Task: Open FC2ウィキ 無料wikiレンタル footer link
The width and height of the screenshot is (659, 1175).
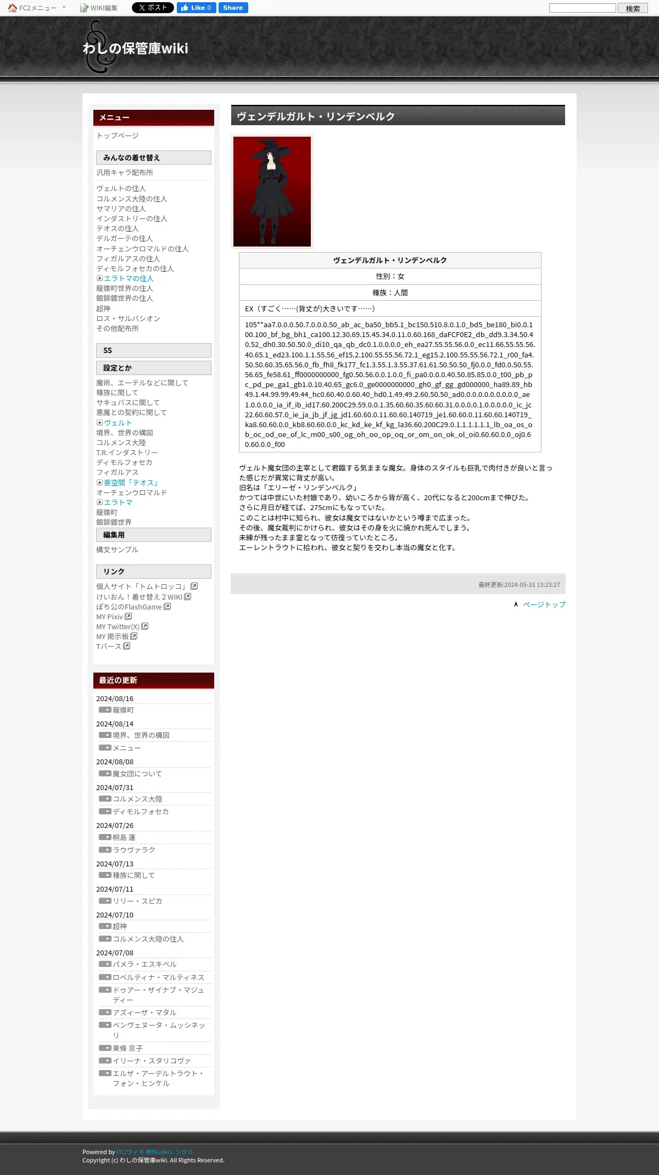Action: tap(155, 1152)
